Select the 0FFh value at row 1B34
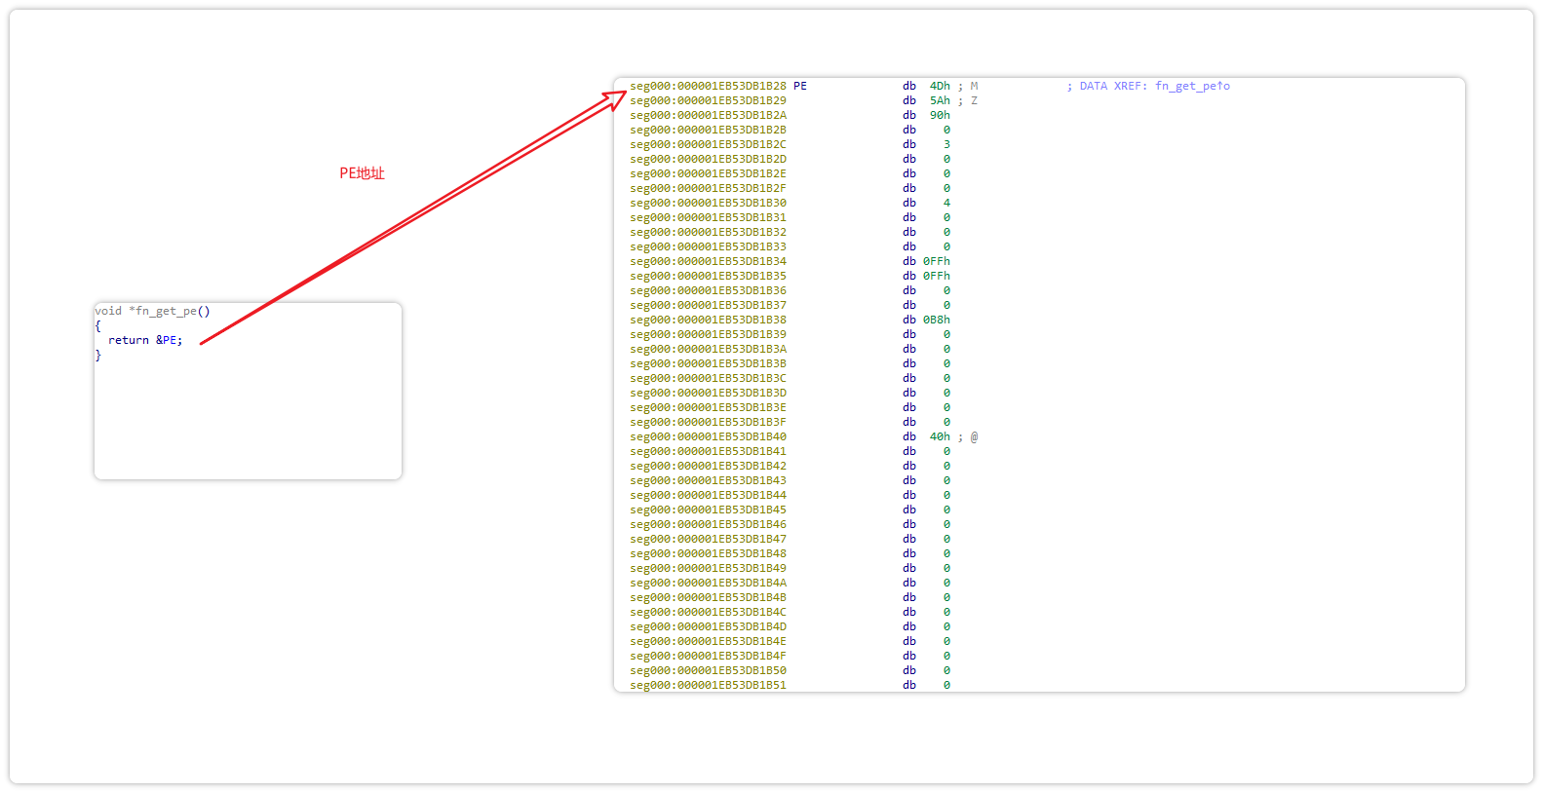The height and width of the screenshot is (793, 1543). (x=937, y=261)
